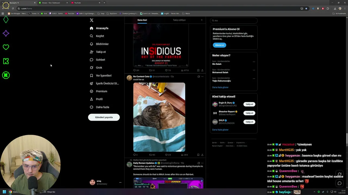Open more menu on No Context Cats post
Viewport: 348px width, 195px height.
tap(202, 77)
